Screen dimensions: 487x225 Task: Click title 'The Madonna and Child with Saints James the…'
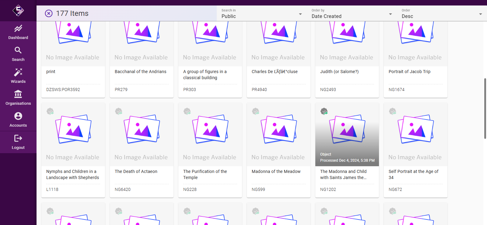point(343,174)
